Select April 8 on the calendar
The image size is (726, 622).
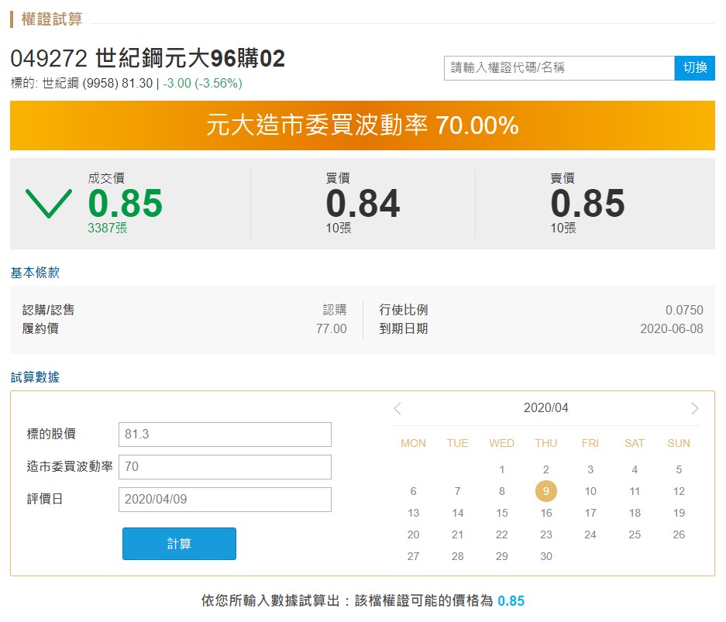click(x=502, y=491)
